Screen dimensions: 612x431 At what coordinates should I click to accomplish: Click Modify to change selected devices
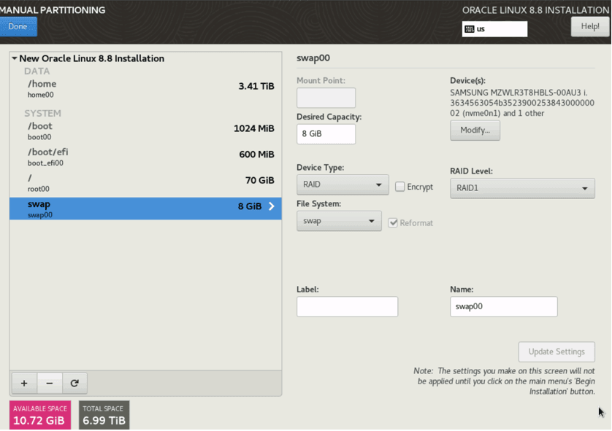[x=475, y=130]
